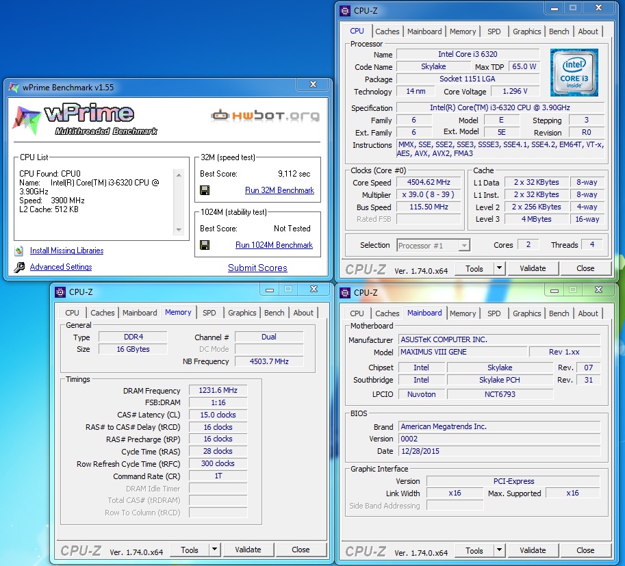Click the Row Refresh Cycle Time value 300 clocks

pos(218,463)
